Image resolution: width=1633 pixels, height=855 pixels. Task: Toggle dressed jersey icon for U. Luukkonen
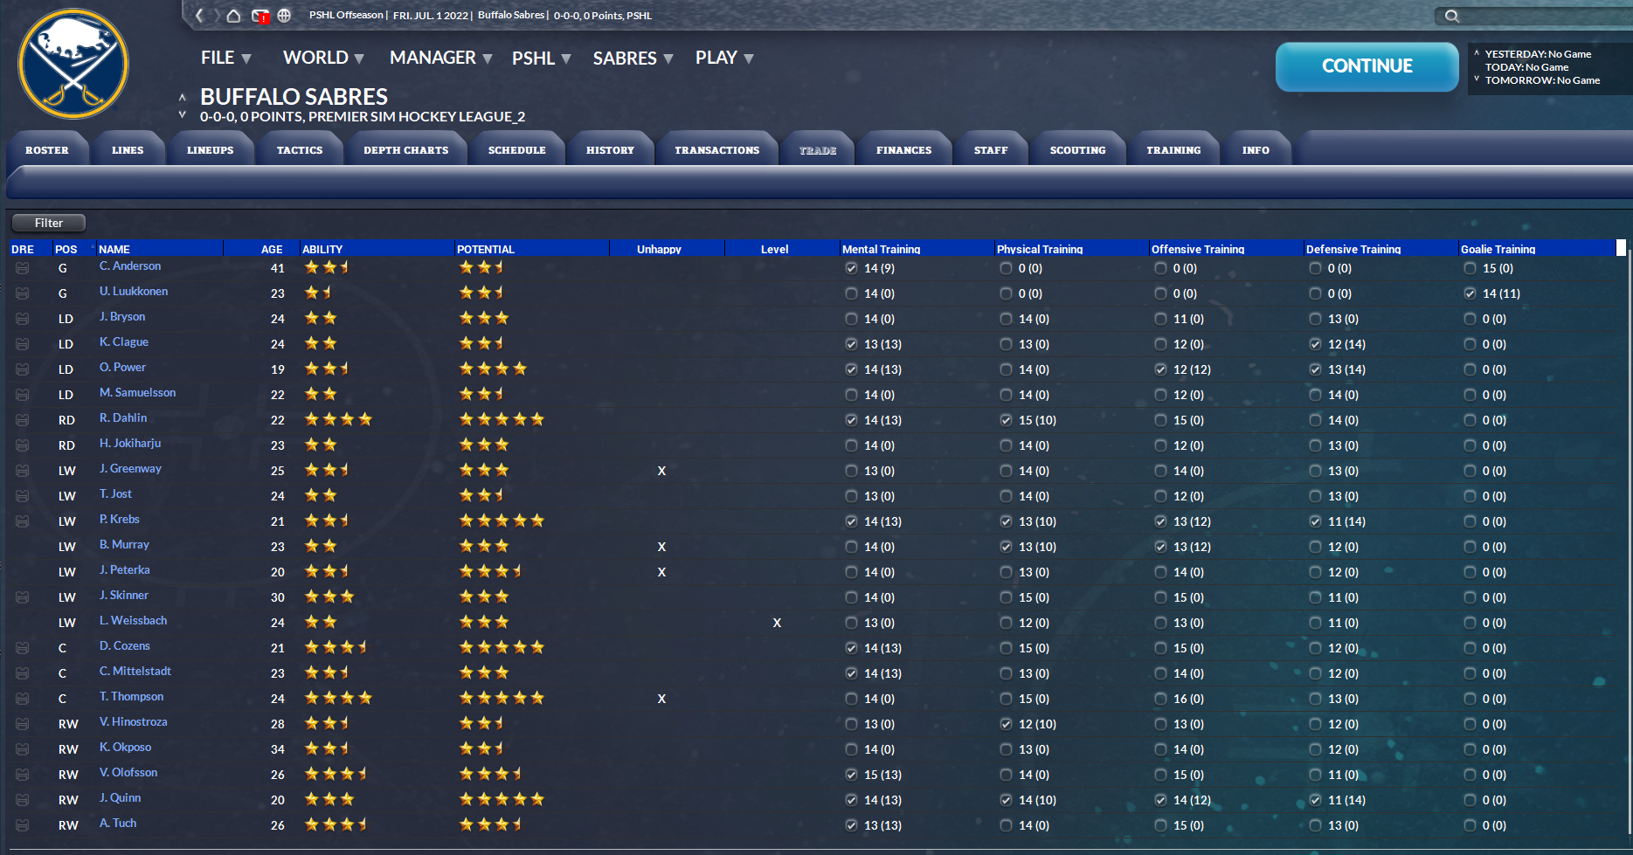(23, 293)
